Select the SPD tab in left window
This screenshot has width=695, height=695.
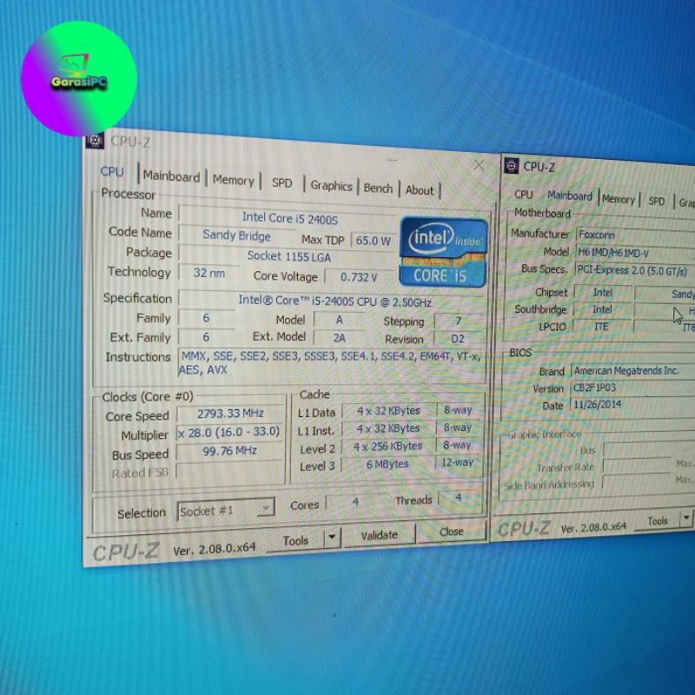point(282,182)
